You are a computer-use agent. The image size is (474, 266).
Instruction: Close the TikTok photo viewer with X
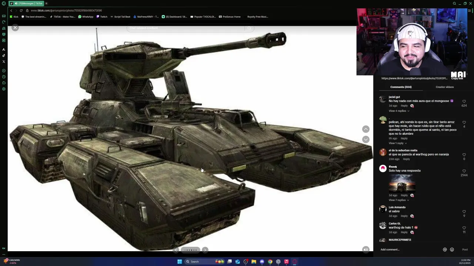[x=15, y=27]
